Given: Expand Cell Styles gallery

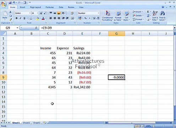Looking at the screenshot, I should pos(126,16).
